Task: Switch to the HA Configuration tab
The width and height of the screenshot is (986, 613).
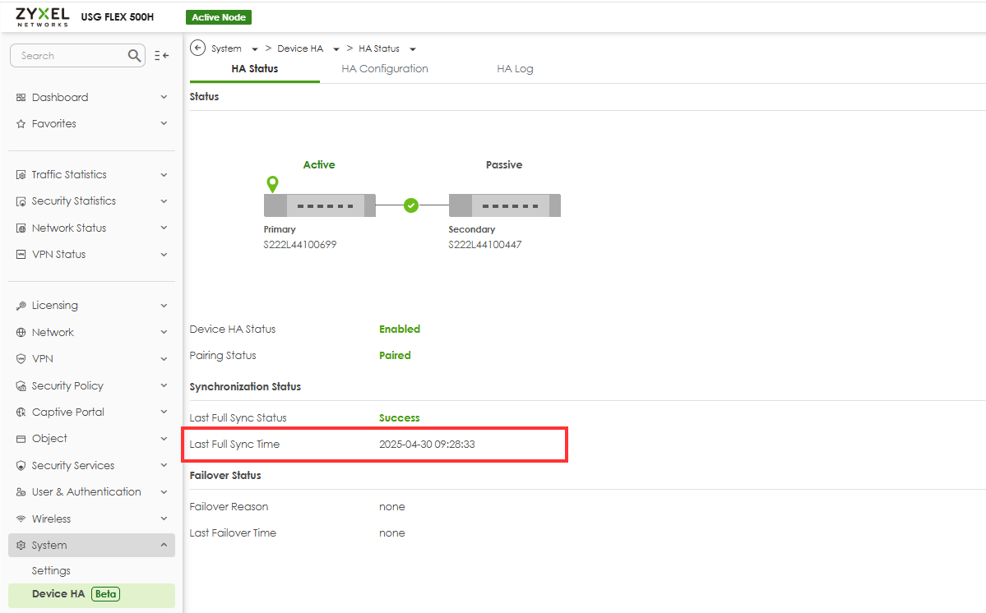Action: click(x=385, y=69)
